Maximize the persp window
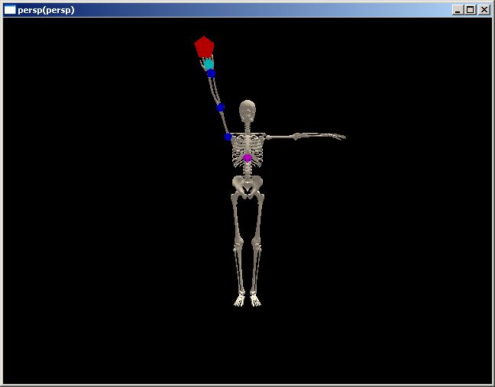 (x=471, y=10)
